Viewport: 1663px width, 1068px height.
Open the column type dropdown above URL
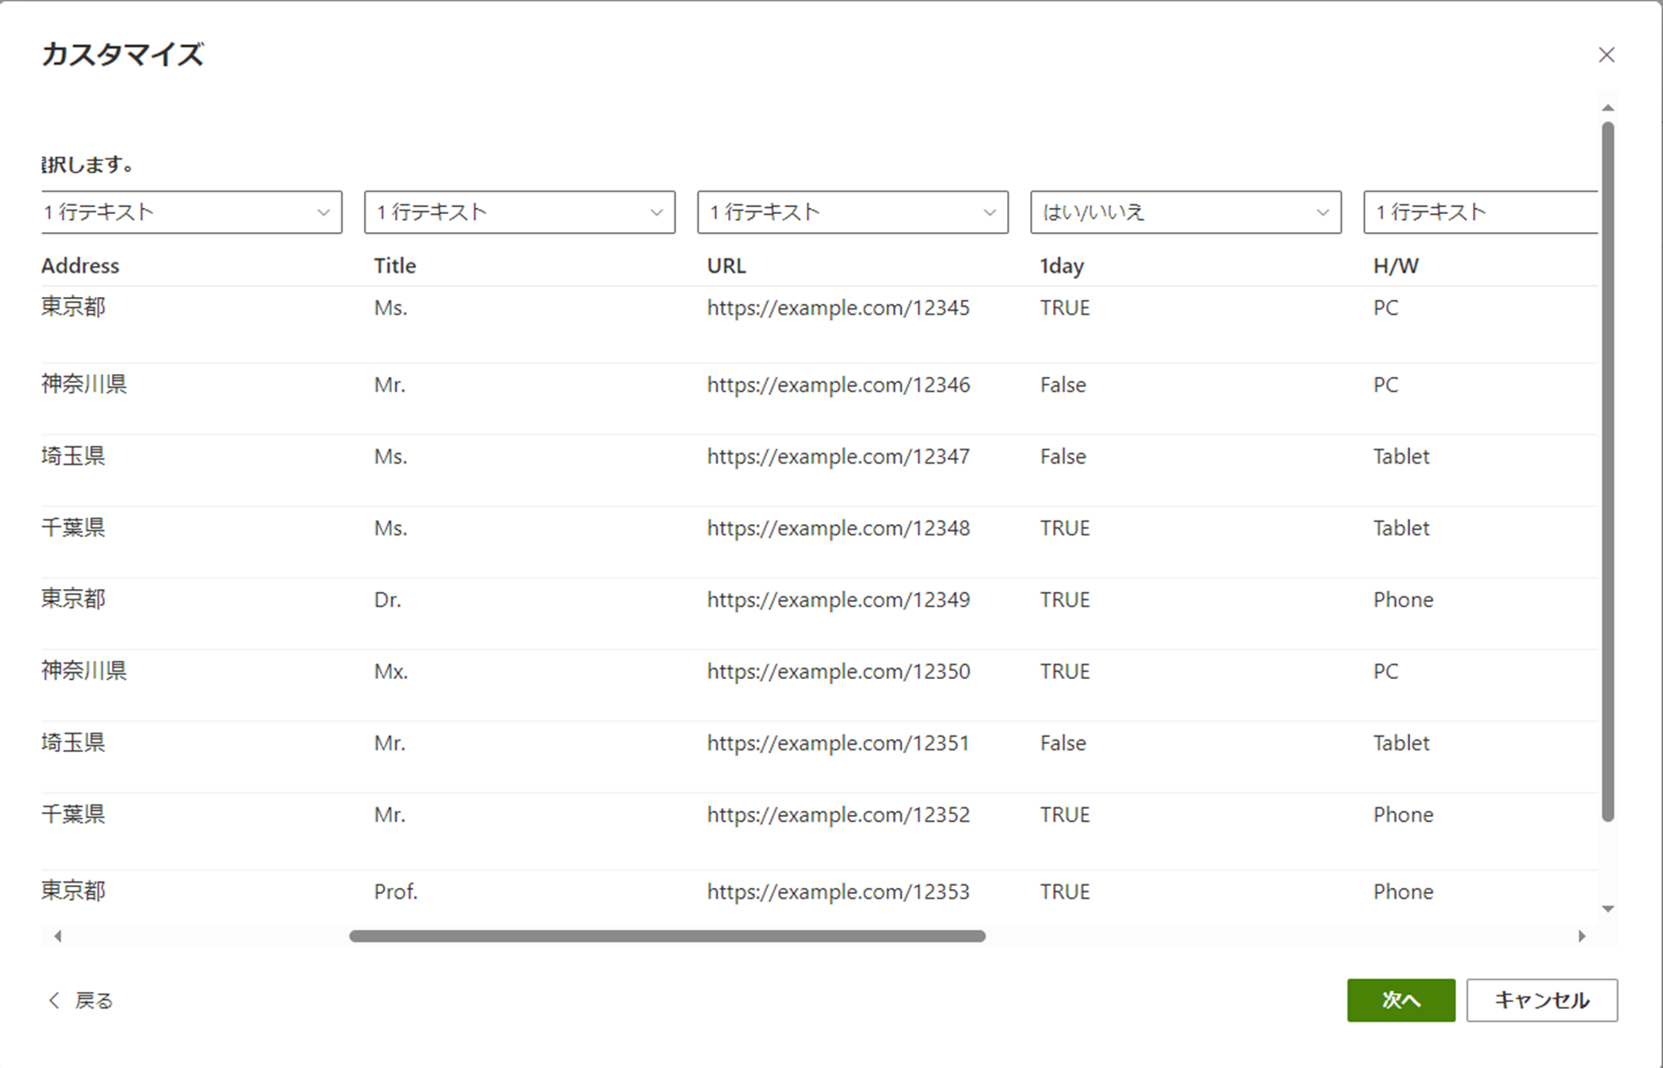(x=853, y=212)
